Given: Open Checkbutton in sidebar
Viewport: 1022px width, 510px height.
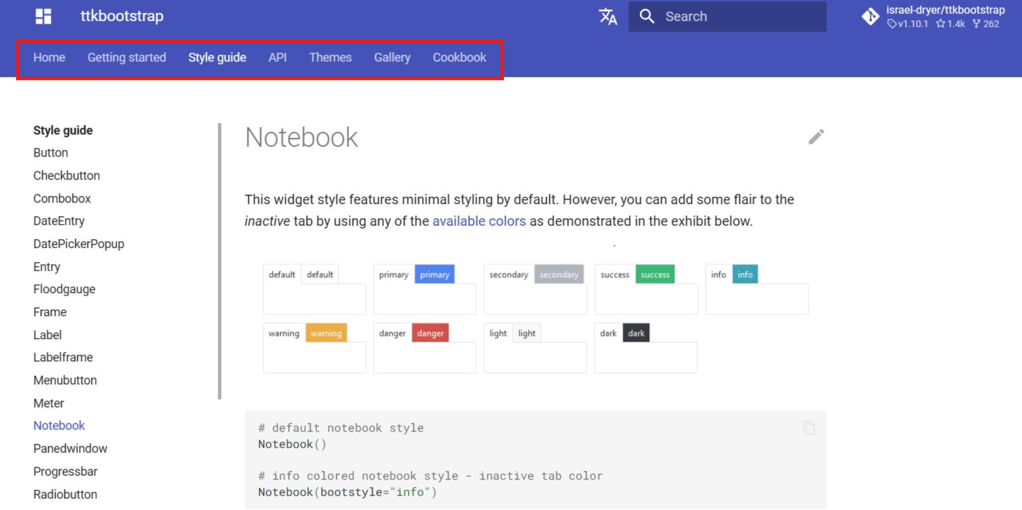Looking at the screenshot, I should point(66,176).
